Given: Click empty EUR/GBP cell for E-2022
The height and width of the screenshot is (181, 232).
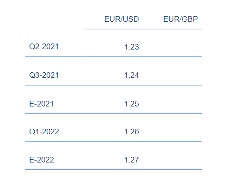Looking at the screenshot, I should pos(172,156).
